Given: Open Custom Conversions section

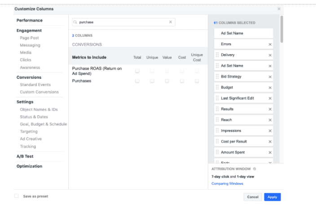Looking at the screenshot, I should (39, 92).
